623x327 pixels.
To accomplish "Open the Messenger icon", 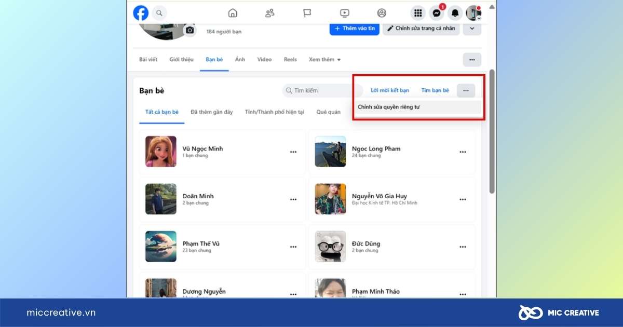I will pos(437,13).
